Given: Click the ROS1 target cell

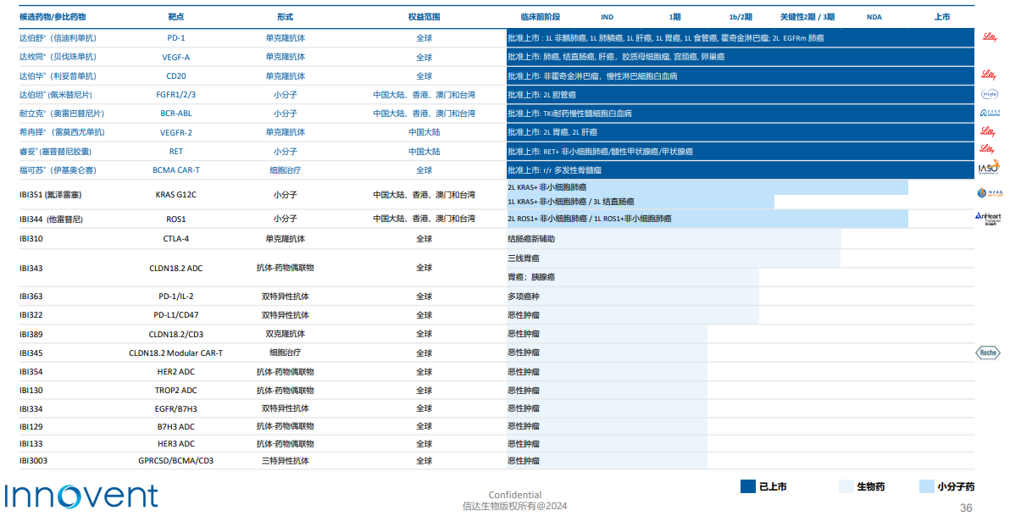Looking at the screenshot, I should (x=176, y=219).
